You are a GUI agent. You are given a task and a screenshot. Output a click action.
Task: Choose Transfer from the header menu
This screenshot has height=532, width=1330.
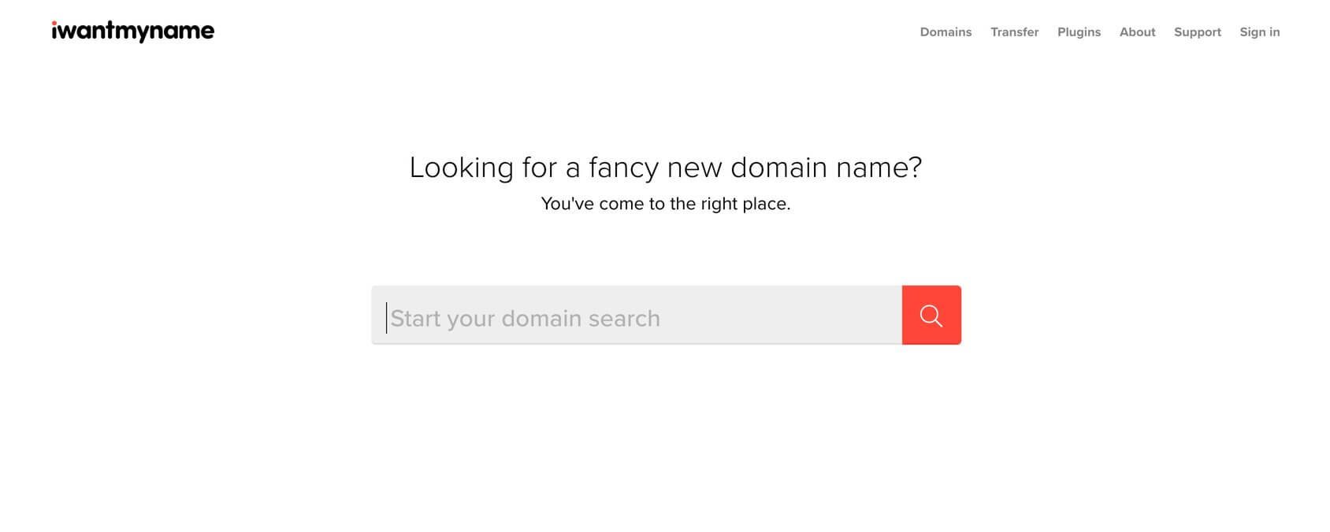1014,32
